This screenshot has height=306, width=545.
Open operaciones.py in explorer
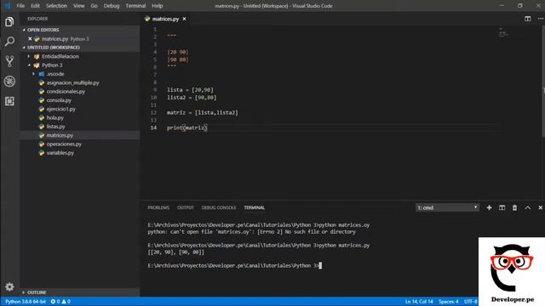tap(64, 144)
